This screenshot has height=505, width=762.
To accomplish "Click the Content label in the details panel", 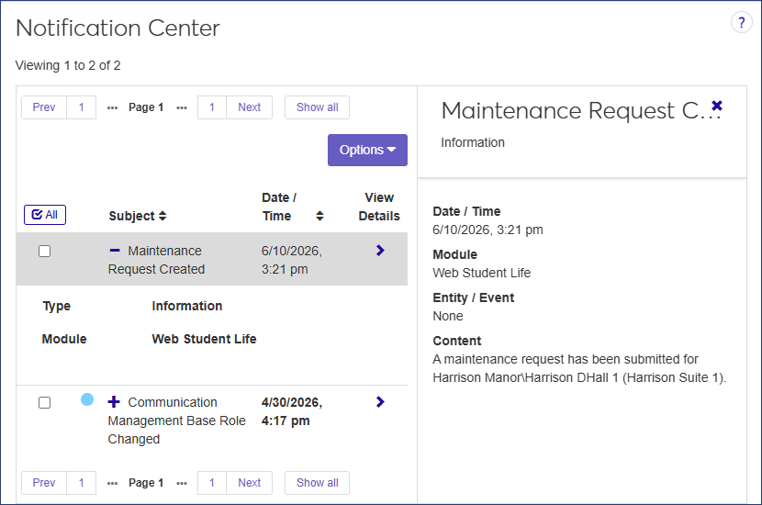I will pos(457,342).
